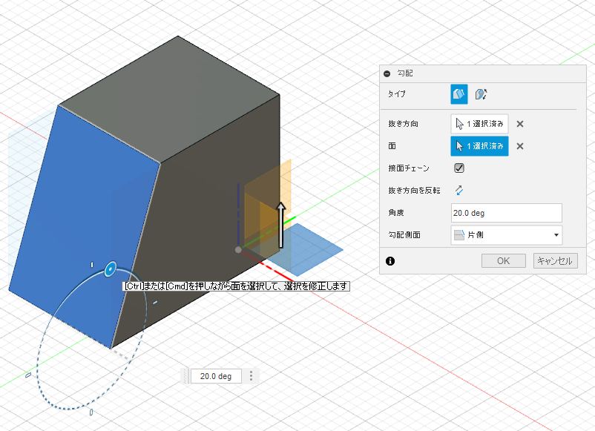The height and width of the screenshot is (431, 595).
Task: Click the gray origin point
Action: coord(238,250)
